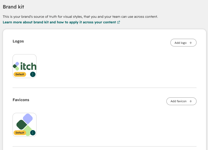208x150 pixels.
Task: Click the diamond mark in the itch logo
Action: pos(16,66)
